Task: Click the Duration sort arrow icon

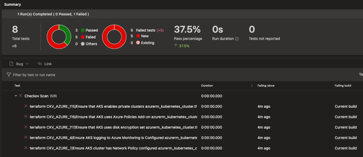Action: [252, 85]
